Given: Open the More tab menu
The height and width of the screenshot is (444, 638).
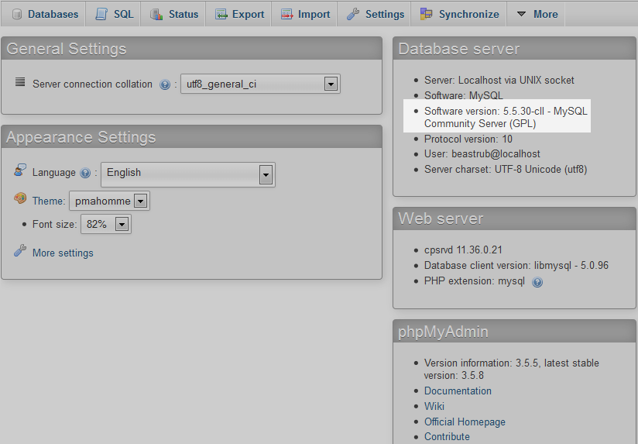Looking at the screenshot, I should coord(537,14).
